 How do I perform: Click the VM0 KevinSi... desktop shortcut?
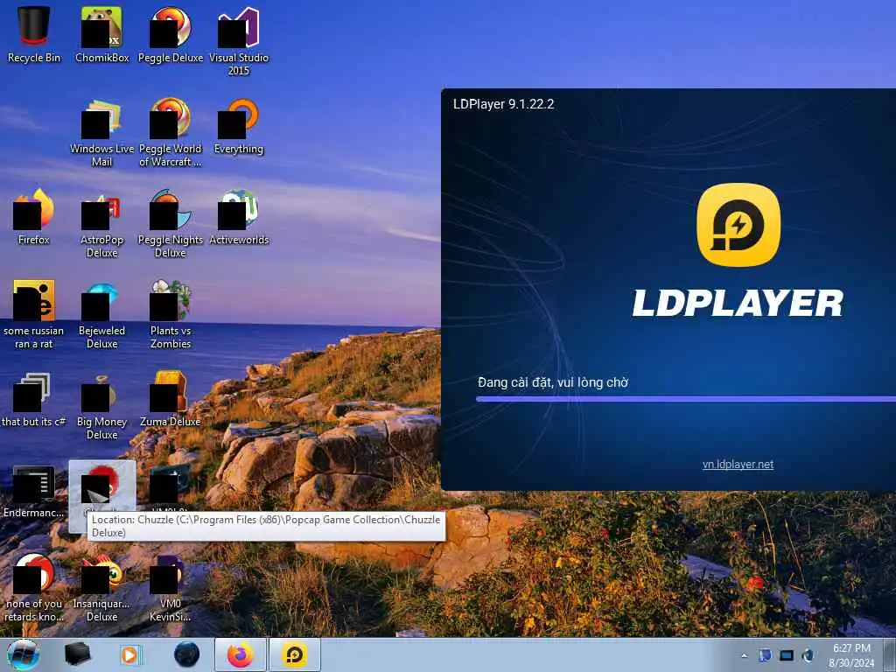(171, 589)
